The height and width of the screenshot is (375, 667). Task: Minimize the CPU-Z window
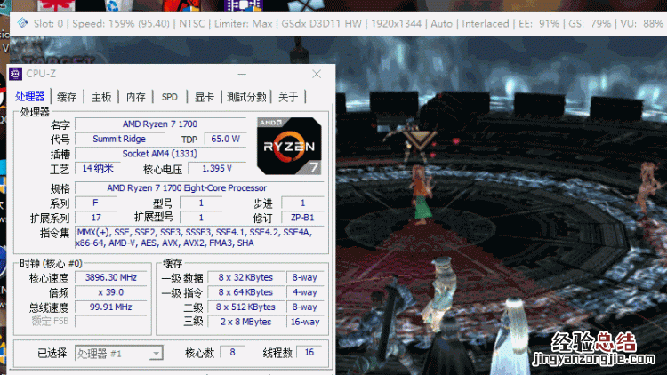[x=242, y=74]
